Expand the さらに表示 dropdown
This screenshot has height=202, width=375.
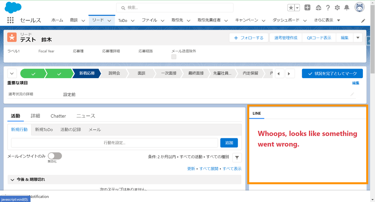(x=339, y=20)
